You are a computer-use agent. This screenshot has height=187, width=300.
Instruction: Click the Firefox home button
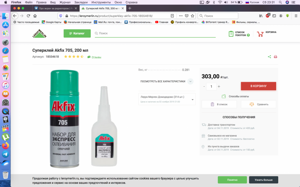click(35, 16)
